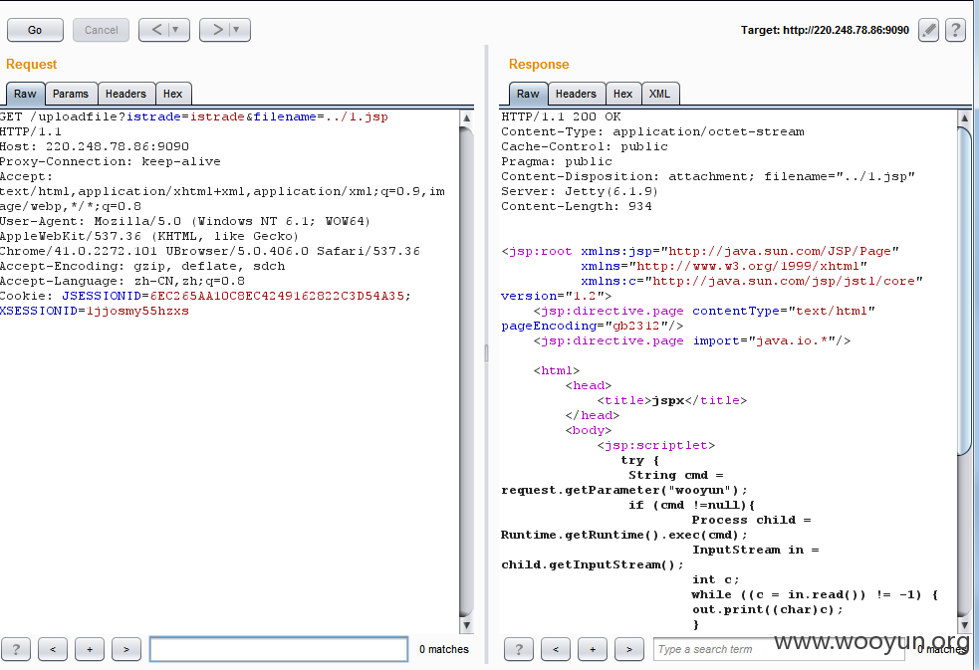Click the XSESSIONID cookie value 1jjosmy55hzxs
979x670 pixels.
137,311
